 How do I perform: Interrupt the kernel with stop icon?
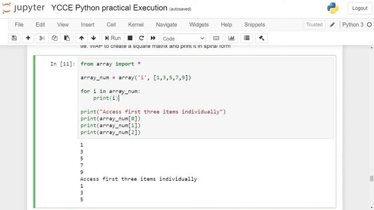[130, 38]
